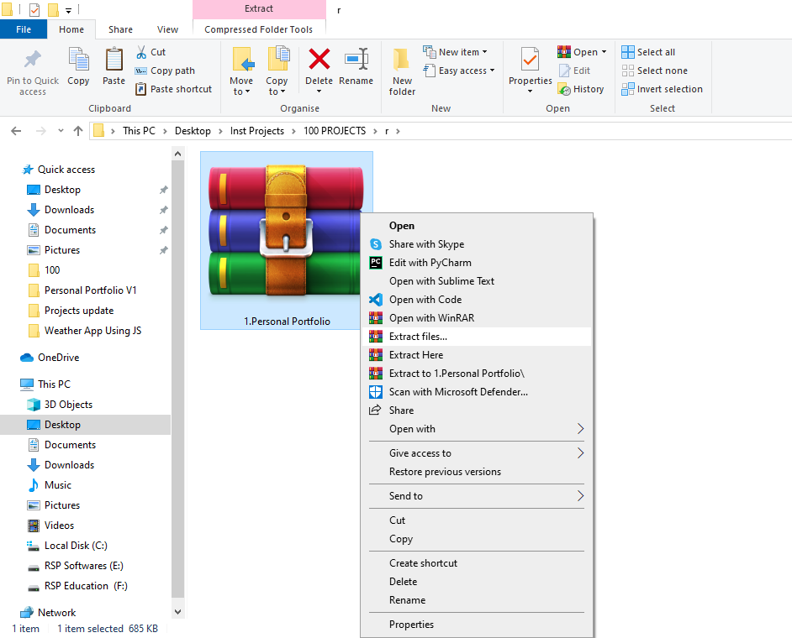Screen dimensions: 792x638
Task: Click the red Delete X icon
Action: click(x=319, y=59)
